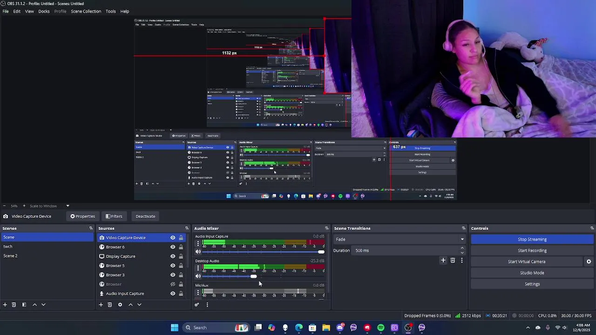The width and height of the screenshot is (596, 335).
Task: Open source Properties button in toolbar
Action: point(83,216)
